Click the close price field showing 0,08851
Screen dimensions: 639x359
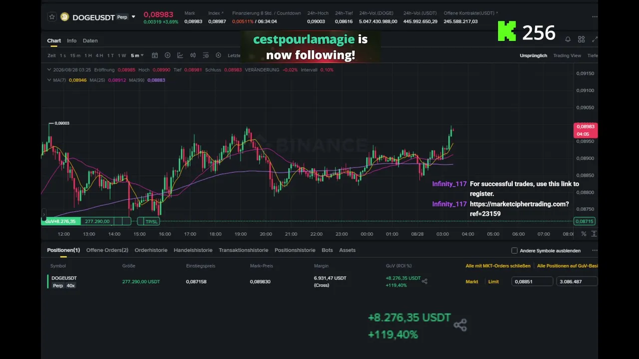(532, 282)
